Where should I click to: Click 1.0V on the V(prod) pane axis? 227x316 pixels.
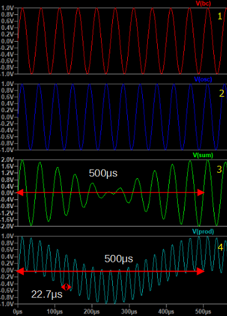(7, 236)
